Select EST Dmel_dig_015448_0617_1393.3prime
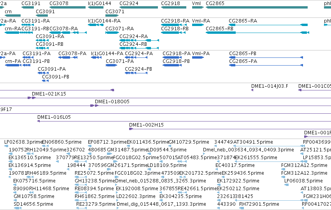Screen dimensions: 331x210 (x=161, y=204)
